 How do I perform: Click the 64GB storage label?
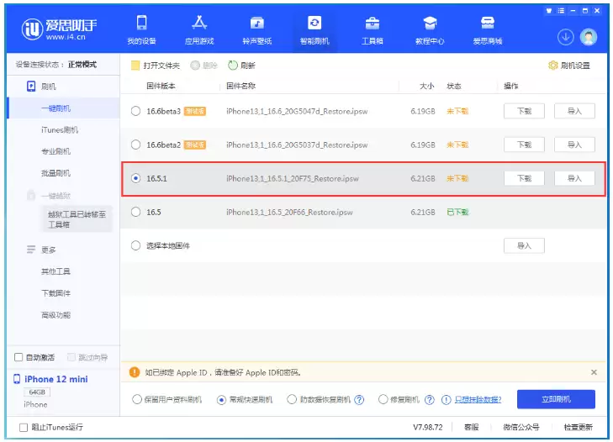tap(37, 392)
